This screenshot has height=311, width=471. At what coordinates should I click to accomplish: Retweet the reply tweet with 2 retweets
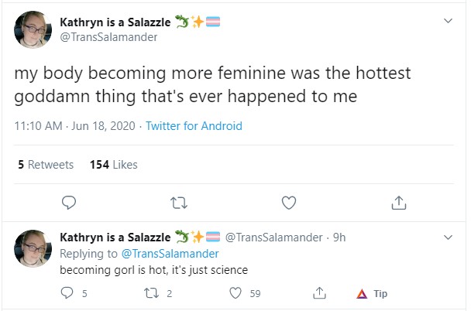point(152,293)
